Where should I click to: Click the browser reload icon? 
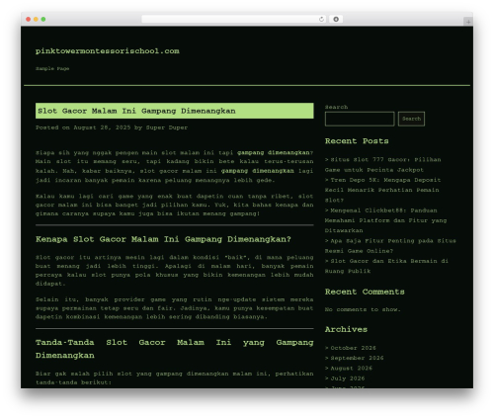321,19
